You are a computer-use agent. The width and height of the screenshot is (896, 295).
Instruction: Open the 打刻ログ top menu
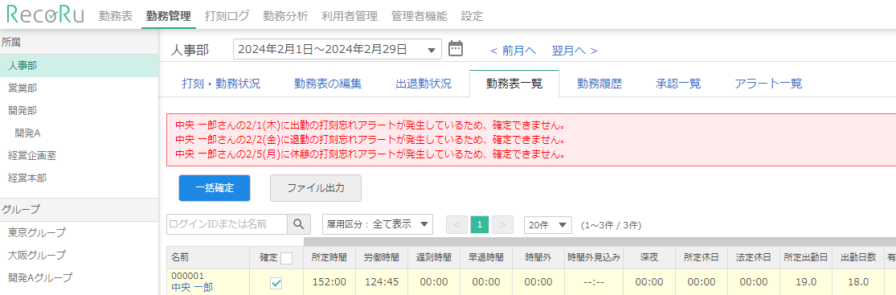pyautogui.click(x=227, y=16)
